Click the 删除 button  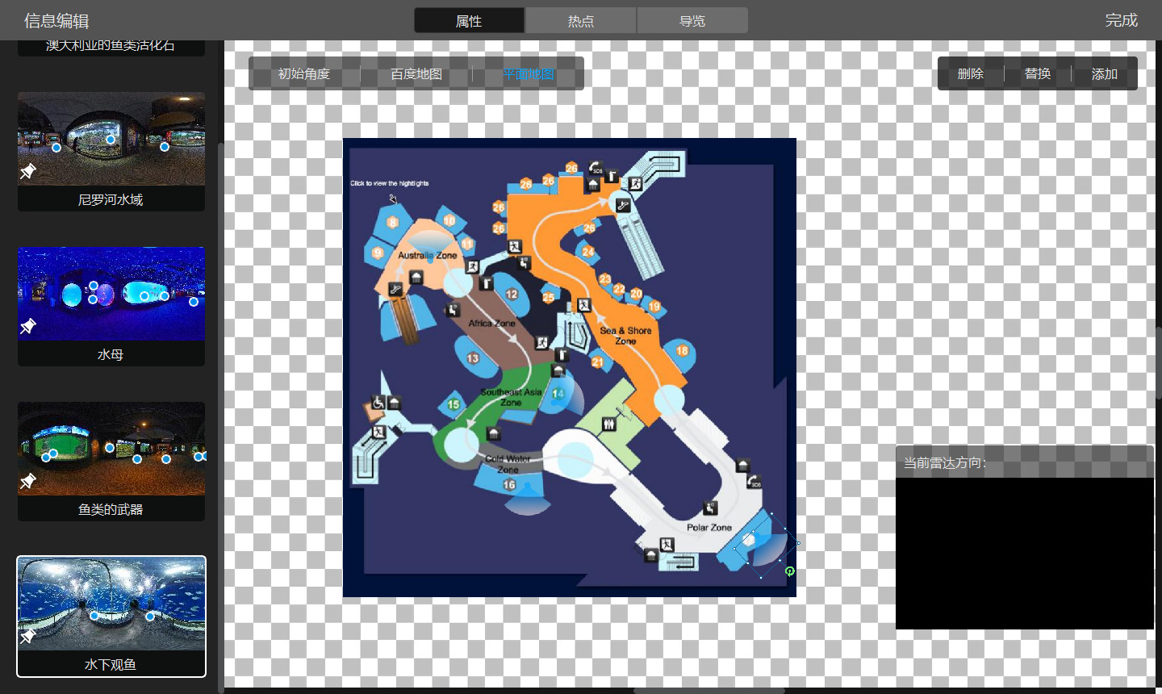pyautogui.click(x=970, y=74)
